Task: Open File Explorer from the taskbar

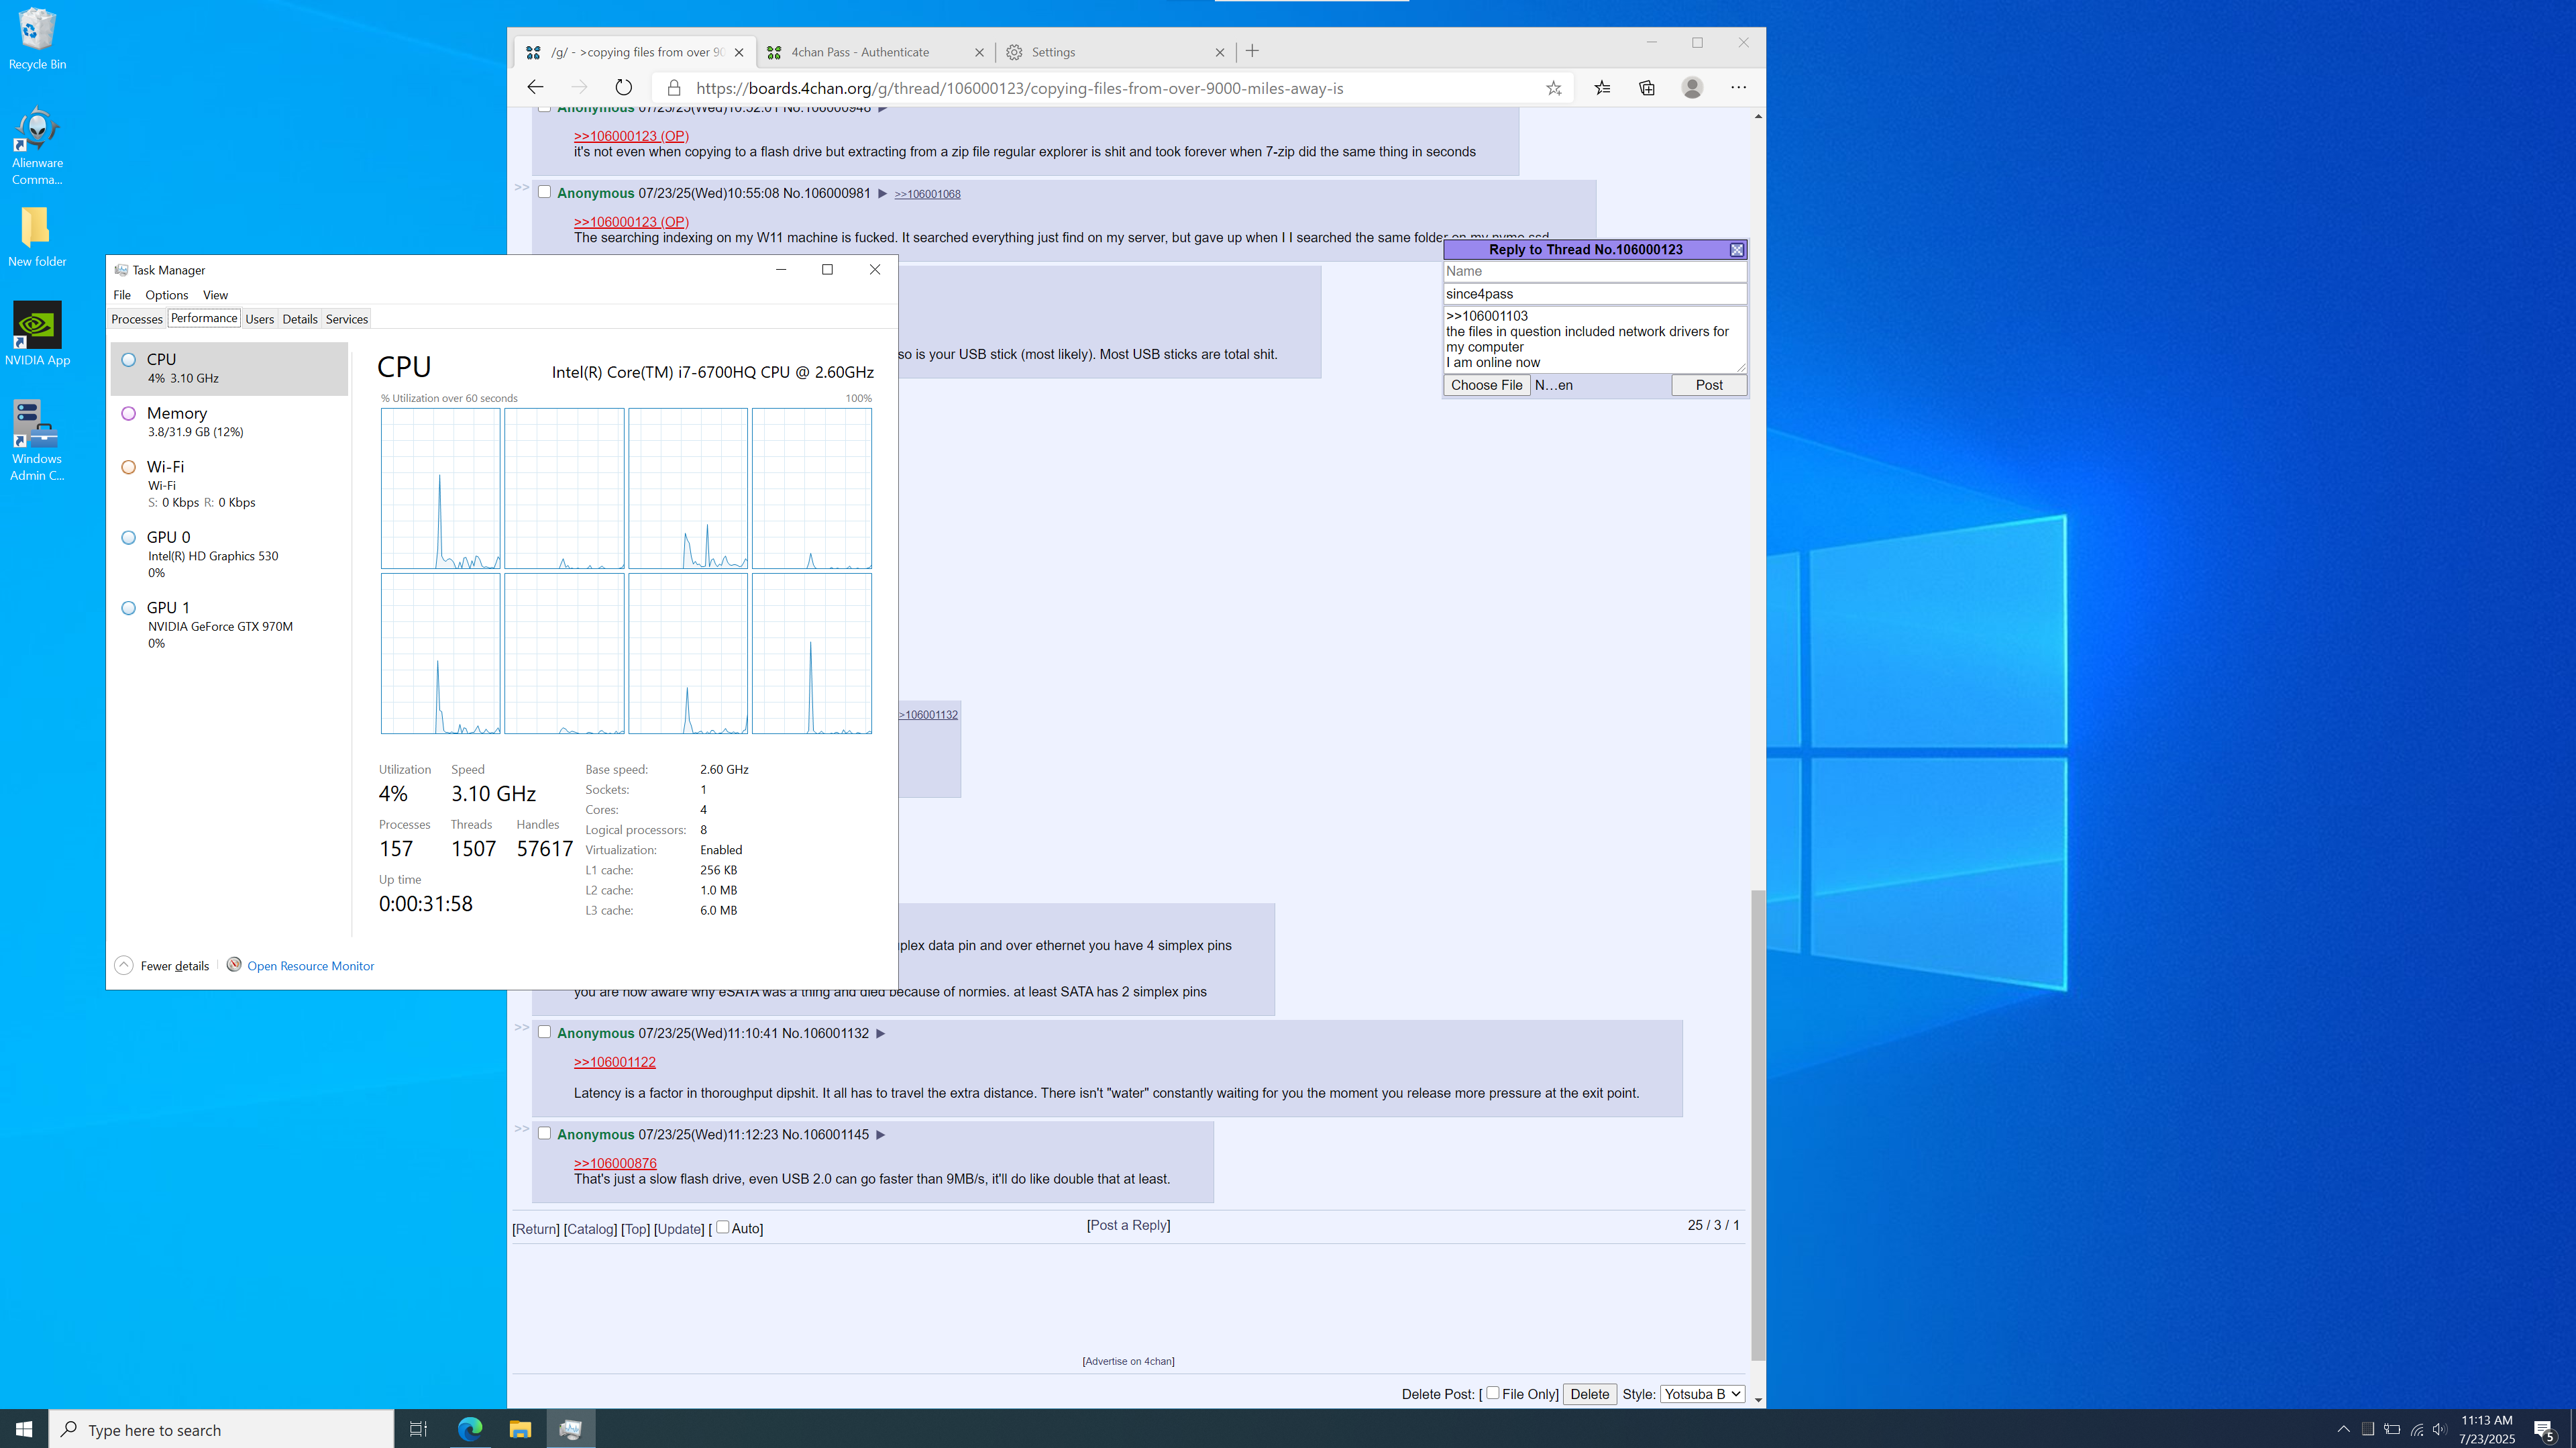Action: click(520, 1429)
